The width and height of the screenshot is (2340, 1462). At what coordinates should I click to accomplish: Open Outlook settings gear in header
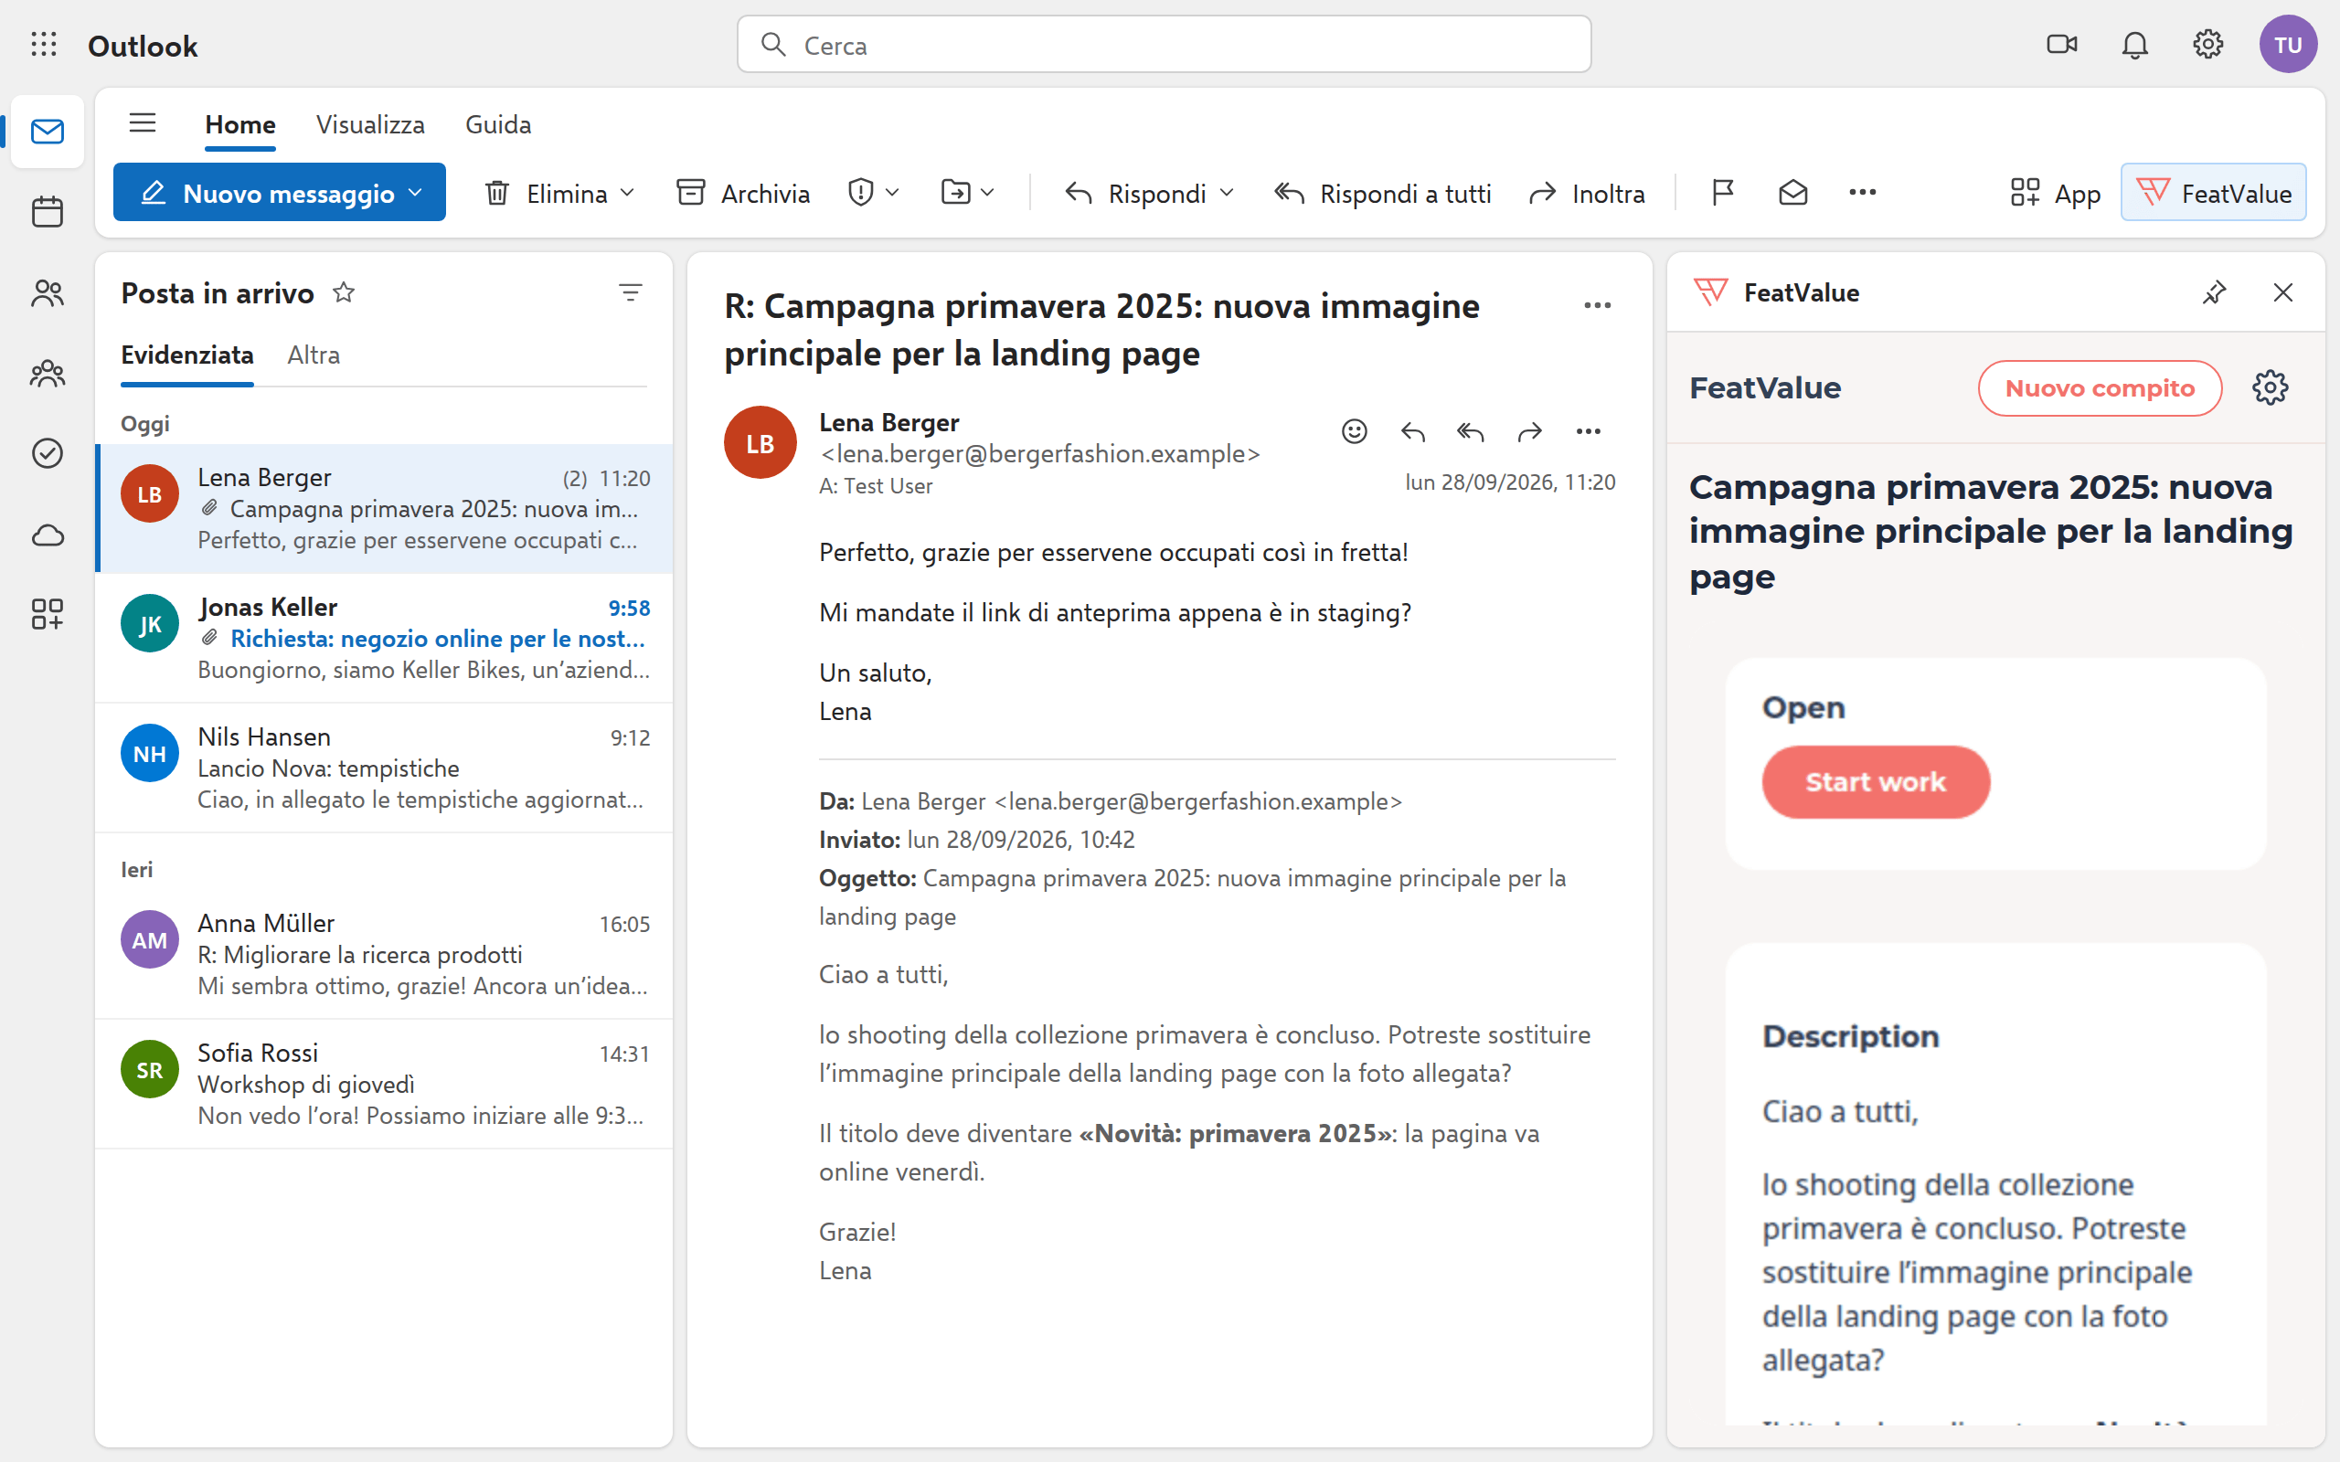2207,45
